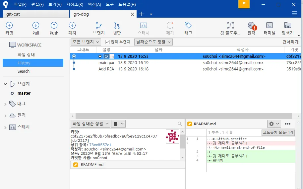Click the Push toolbar icon
The height and width of the screenshot is (189, 303).
tap(54, 28)
